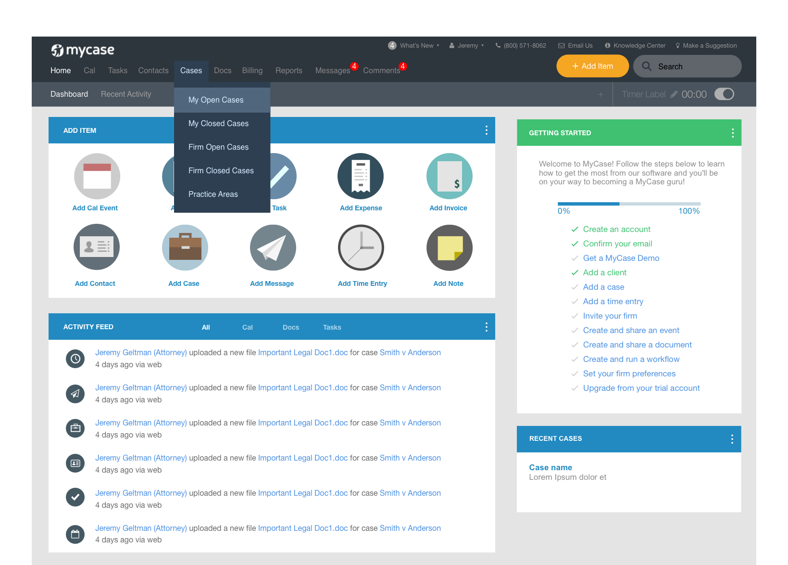Click the phone icon beside (800) 571-8062
Viewport: 788px width, 565px height.
pos(498,46)
